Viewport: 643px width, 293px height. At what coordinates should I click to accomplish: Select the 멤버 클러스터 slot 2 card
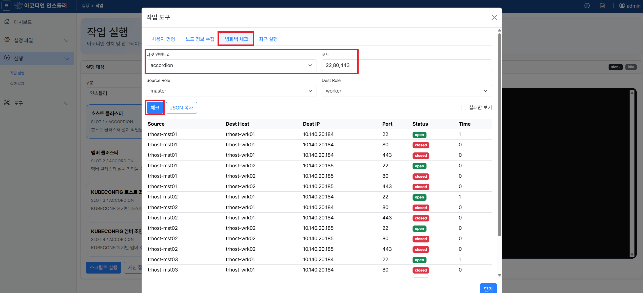pyautogui.click(x=114, y=161)
